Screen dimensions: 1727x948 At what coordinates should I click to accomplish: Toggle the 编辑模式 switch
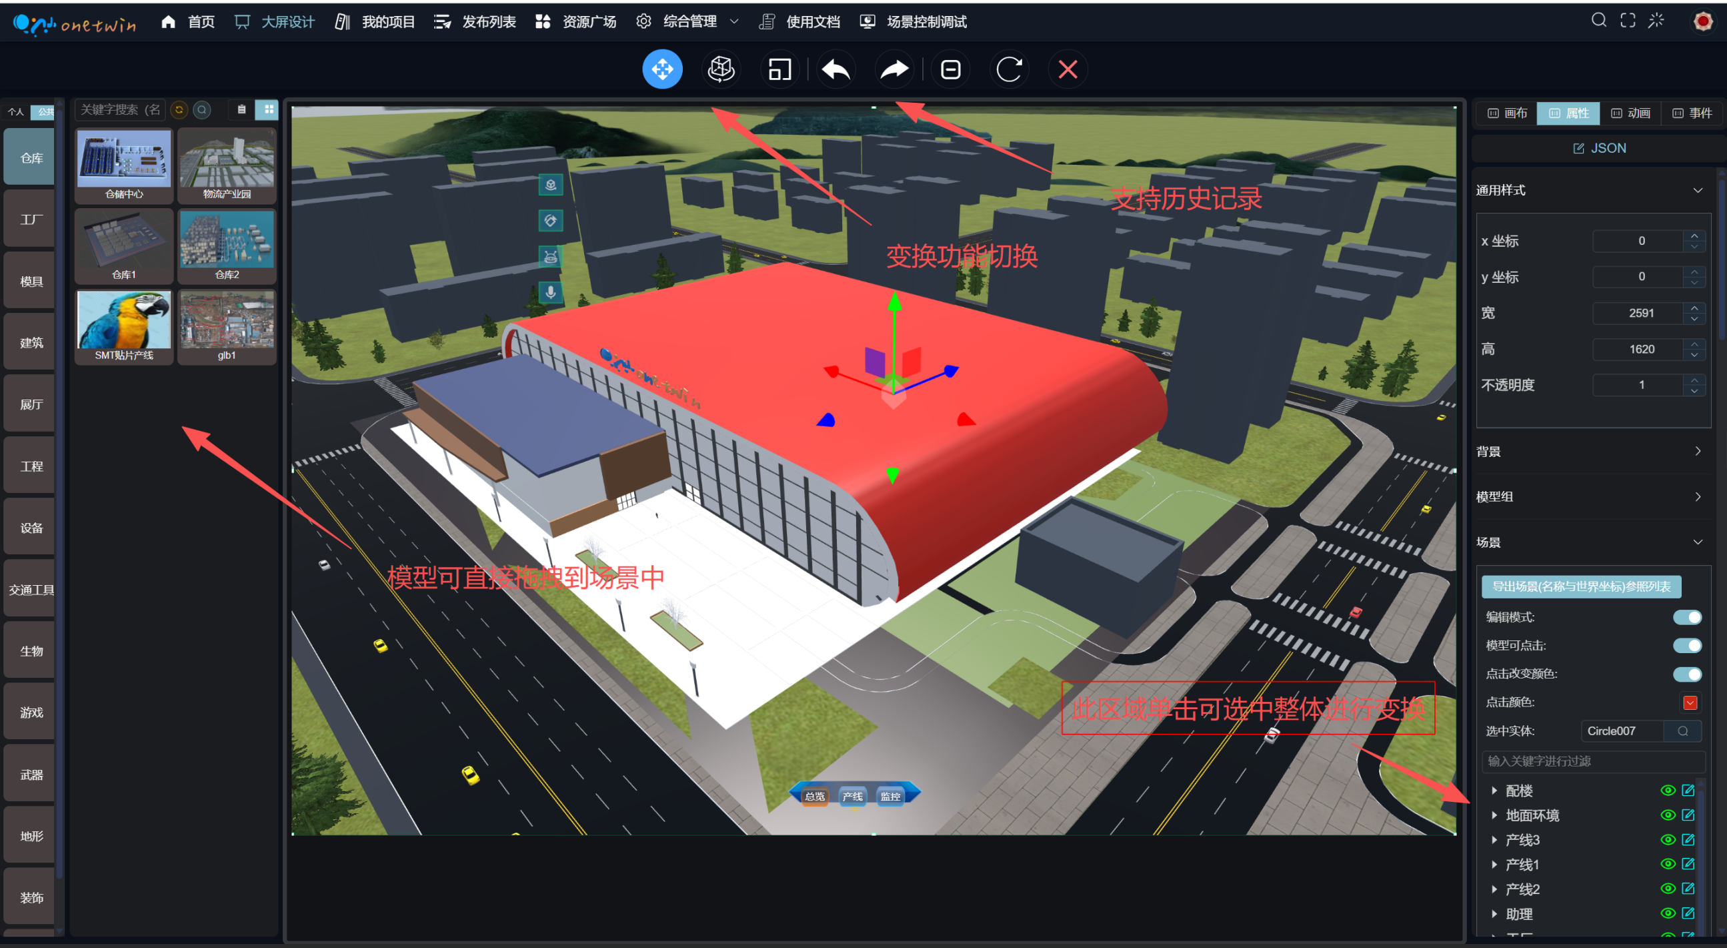1687,617
